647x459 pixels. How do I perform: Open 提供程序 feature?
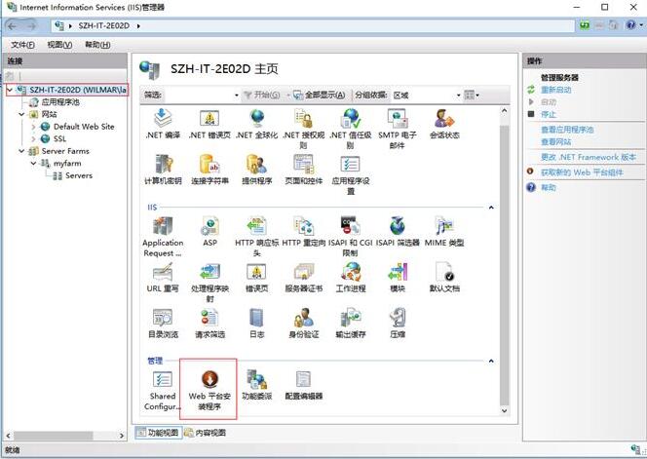point(256,170)
